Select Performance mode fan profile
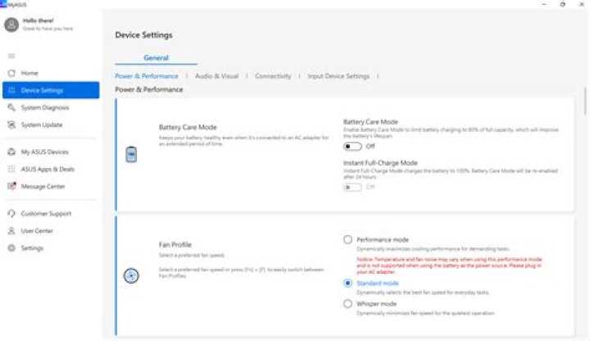The height and width of the screenshot is (341, 590). pyautogui.click(x=348, y=239)
